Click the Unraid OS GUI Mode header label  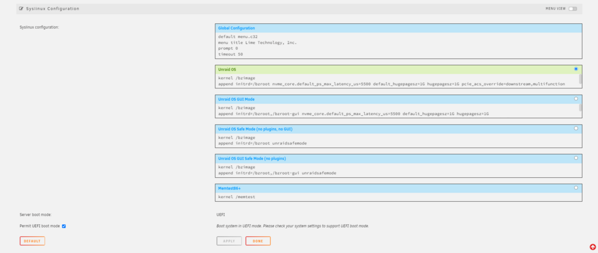(x=236, y=99)
